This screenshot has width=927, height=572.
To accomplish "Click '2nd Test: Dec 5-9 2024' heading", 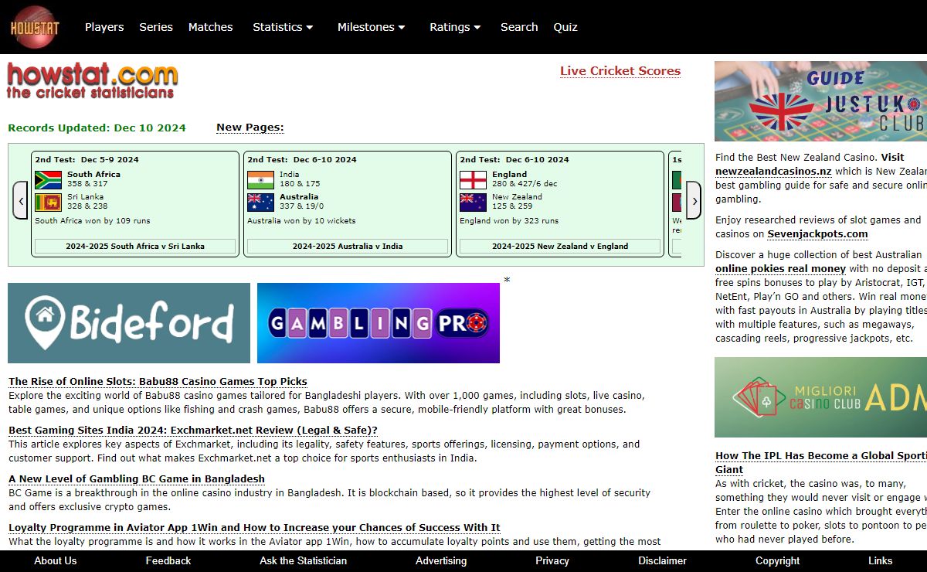I will 87,160.
